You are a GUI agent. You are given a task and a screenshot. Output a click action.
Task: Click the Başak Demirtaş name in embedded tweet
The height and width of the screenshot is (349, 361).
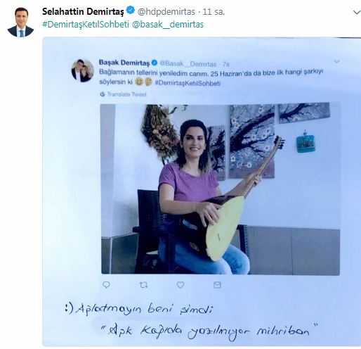124,63
